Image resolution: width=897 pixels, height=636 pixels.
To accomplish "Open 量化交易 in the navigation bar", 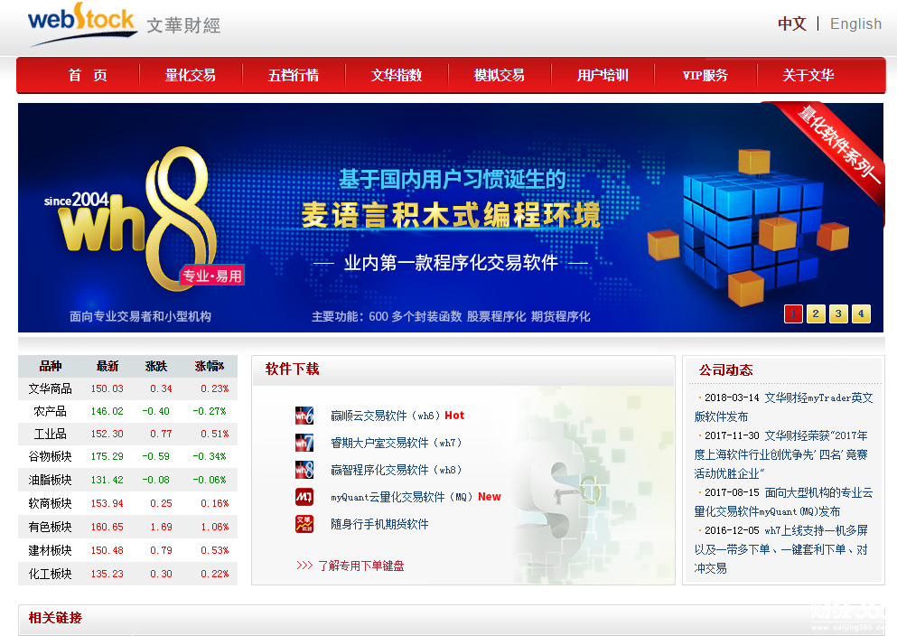I will tap(190, 75).
